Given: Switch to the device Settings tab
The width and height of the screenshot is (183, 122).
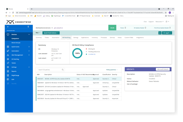Looking at the screenshot, I should pos(76,38).
